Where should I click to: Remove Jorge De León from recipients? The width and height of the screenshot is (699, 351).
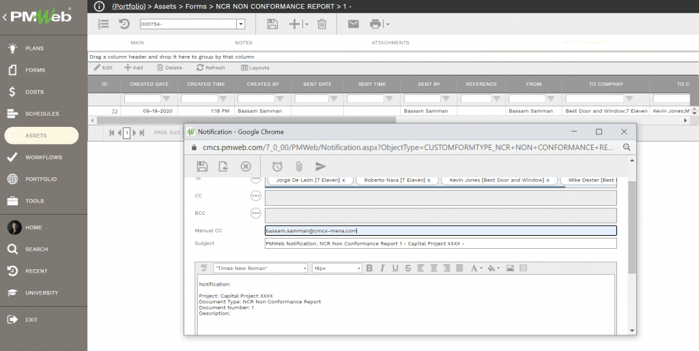344,180
